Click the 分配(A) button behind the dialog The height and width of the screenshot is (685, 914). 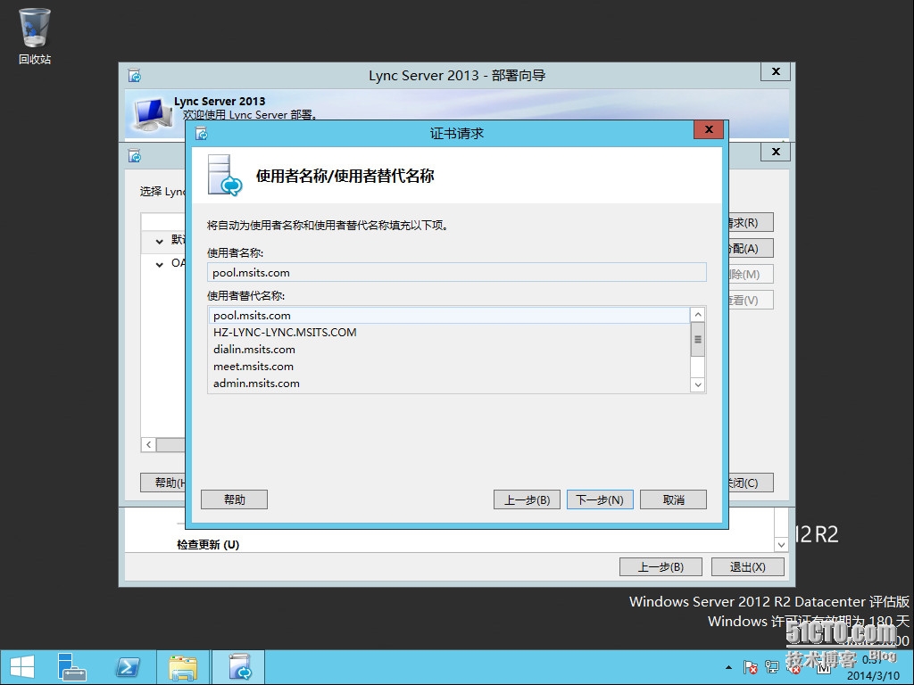[751, 248]
